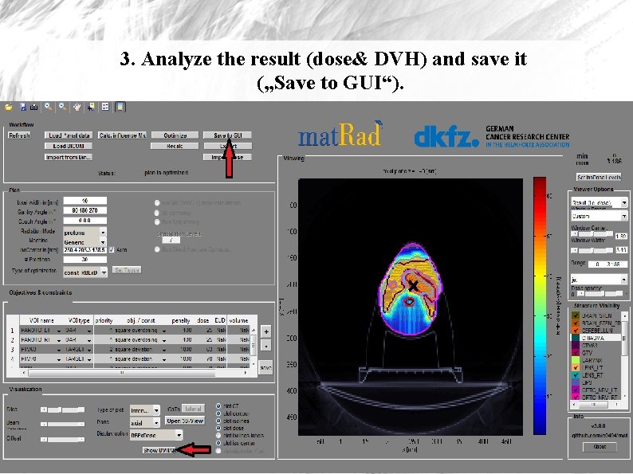Adjust the Beam Selection slider
The width and height of the screenshot is (633, 474).
[62, 424]
